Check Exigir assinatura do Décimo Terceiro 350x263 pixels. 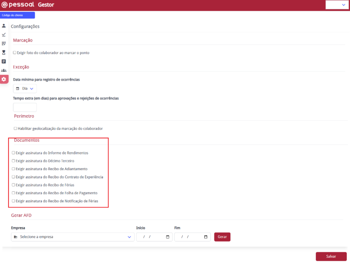point(13,161)
